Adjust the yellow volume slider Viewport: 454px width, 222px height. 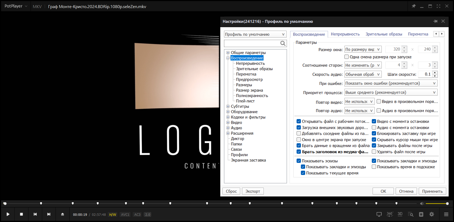(x=437, y=203)
